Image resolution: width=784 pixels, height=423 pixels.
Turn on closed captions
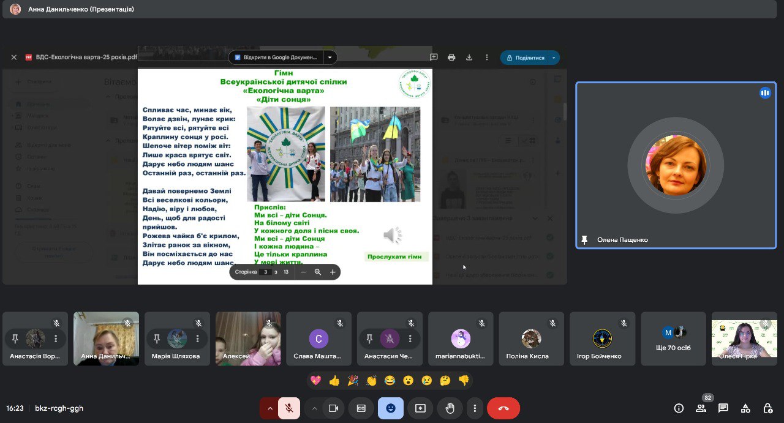tap(361, 408)
